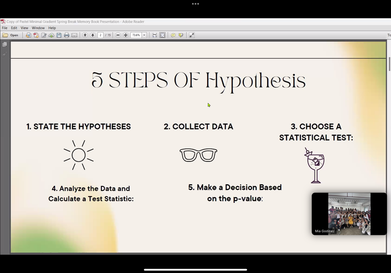391x273 pixels.
Task: Toggle the fit one full page icon
Action: (x=162, y=35)
